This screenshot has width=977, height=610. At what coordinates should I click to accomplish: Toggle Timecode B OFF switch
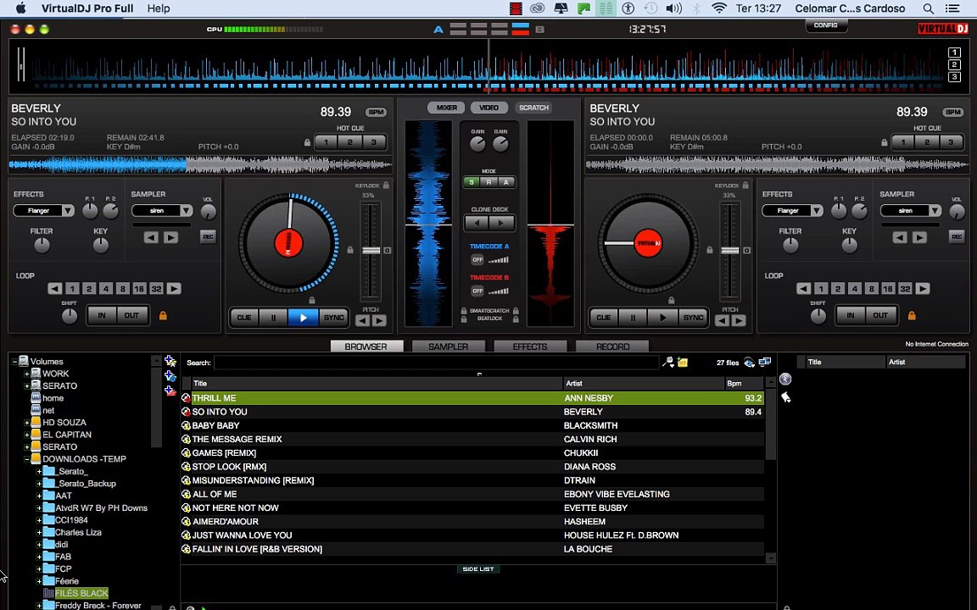coord(477,291)
